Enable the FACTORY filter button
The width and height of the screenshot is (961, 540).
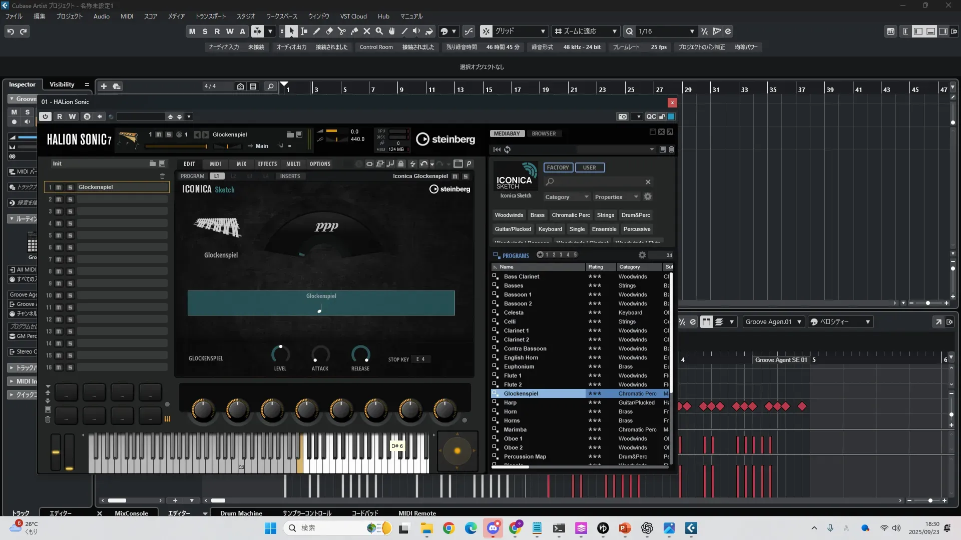(558, 167)
